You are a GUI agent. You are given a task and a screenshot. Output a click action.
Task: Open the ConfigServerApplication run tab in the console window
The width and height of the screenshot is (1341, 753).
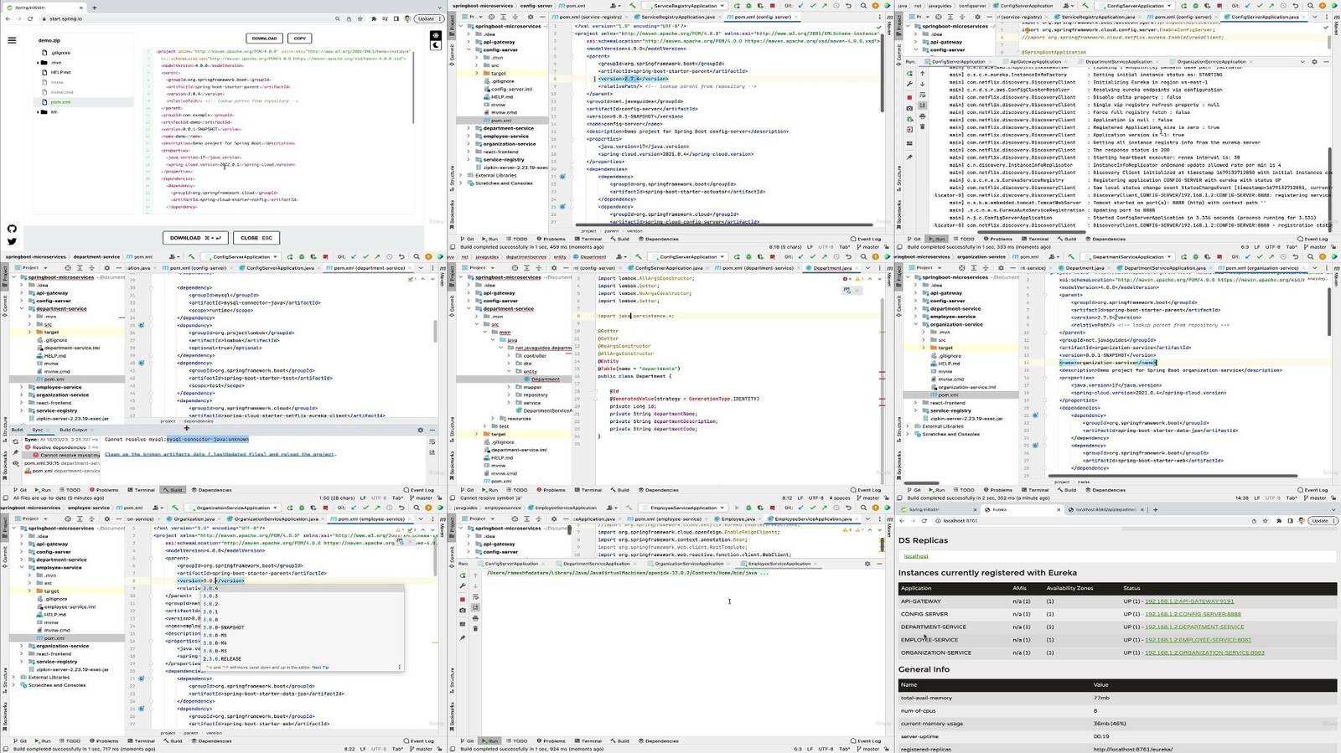pyautogui.click(x=959, y=62)
